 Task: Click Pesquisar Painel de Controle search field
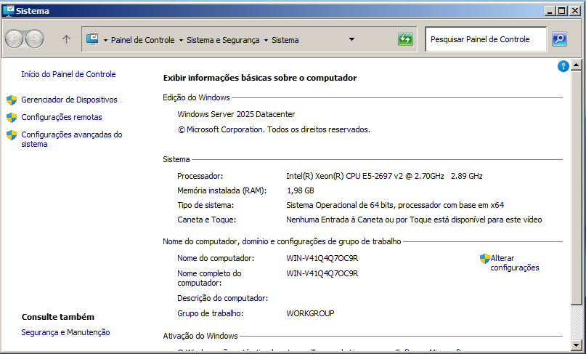coord(486,39)
